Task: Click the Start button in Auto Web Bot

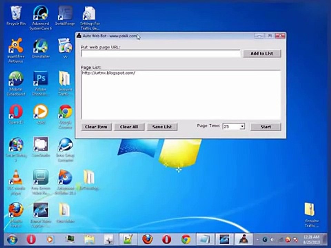Action: [265, 127]
